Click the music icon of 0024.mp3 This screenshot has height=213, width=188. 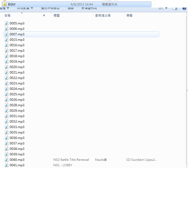point(7,89)
